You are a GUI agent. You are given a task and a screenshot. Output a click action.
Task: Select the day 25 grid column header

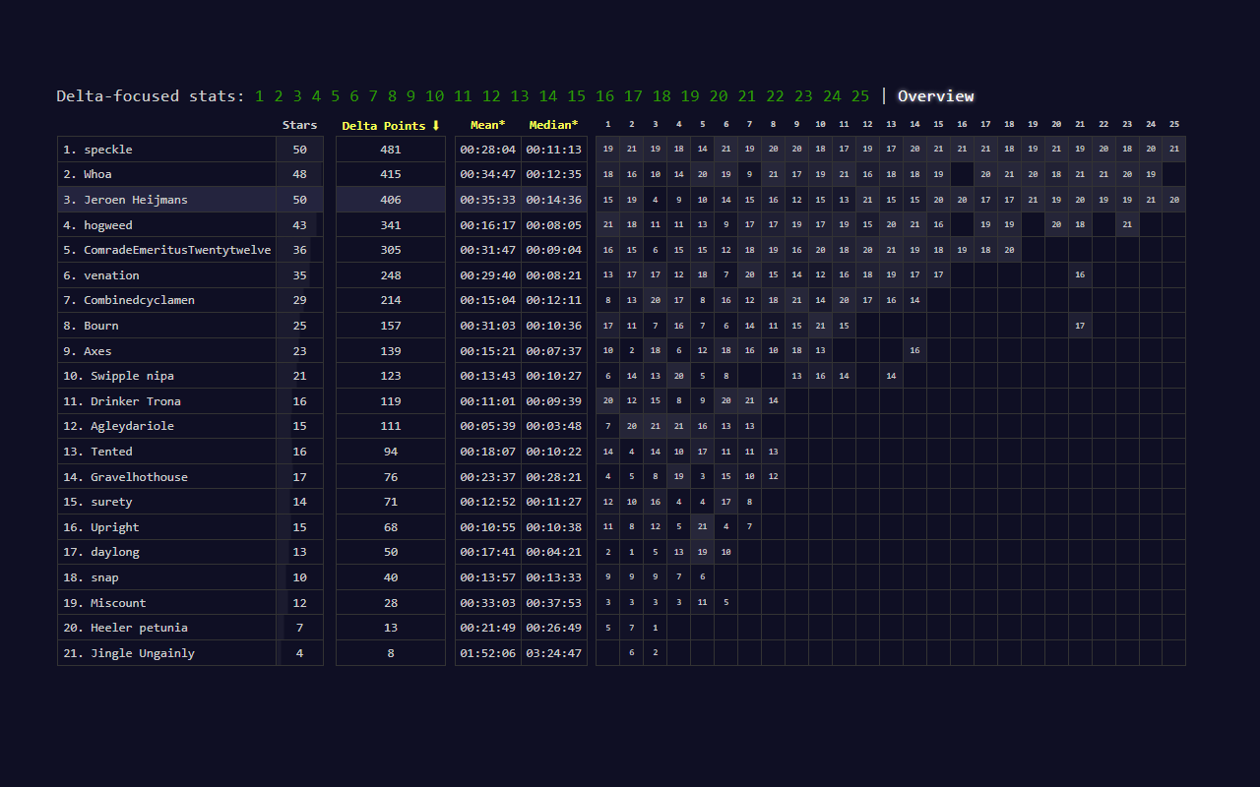(1174, 125)
